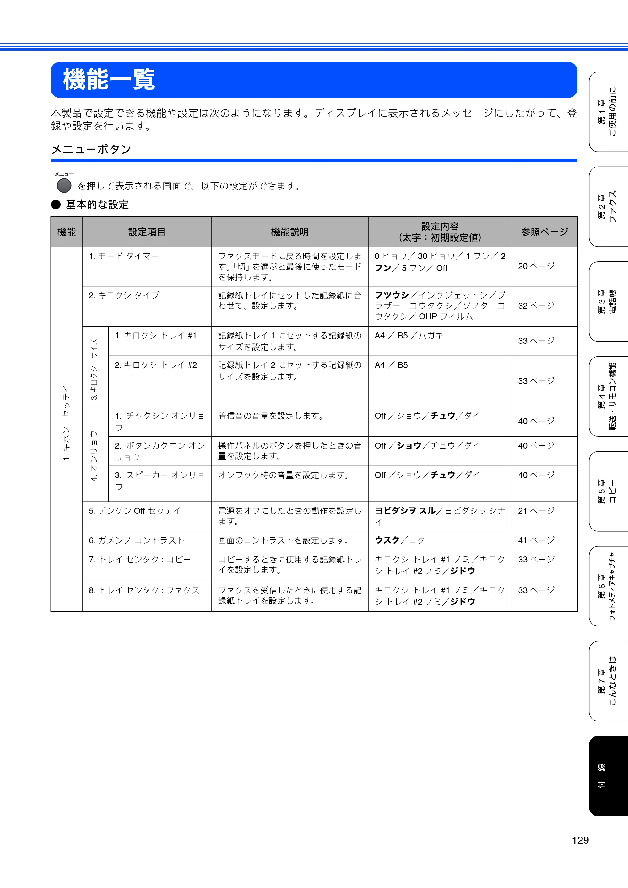Select 1. チャクシン オンリョウ cell

click(x=160, y=422)
